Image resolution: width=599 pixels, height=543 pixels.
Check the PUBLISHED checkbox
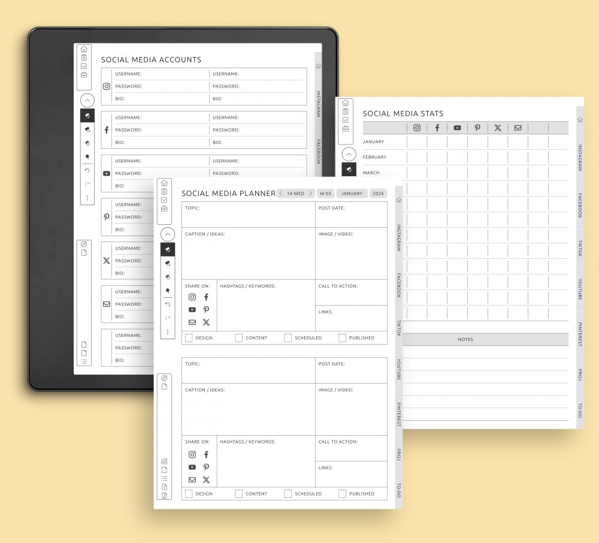(x=341, y=337)
